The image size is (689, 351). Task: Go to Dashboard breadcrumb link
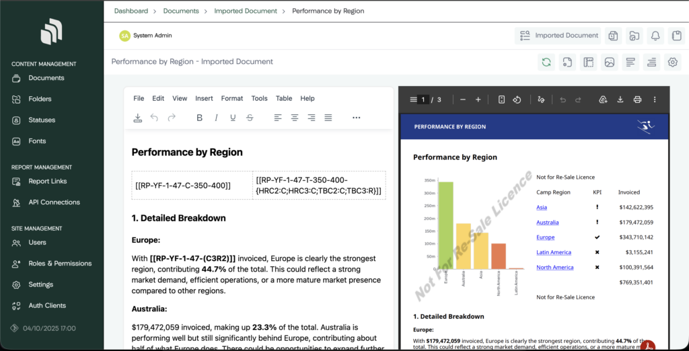coord(131,11)
